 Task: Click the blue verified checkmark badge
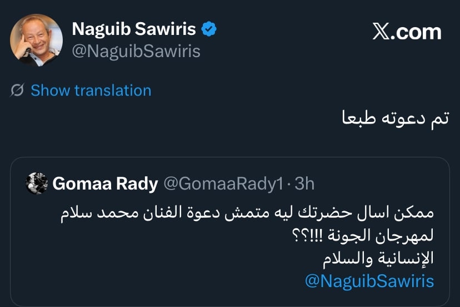(x=208, y=29)
